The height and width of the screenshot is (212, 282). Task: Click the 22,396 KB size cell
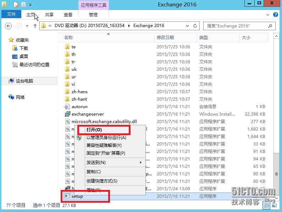[255, 114]
